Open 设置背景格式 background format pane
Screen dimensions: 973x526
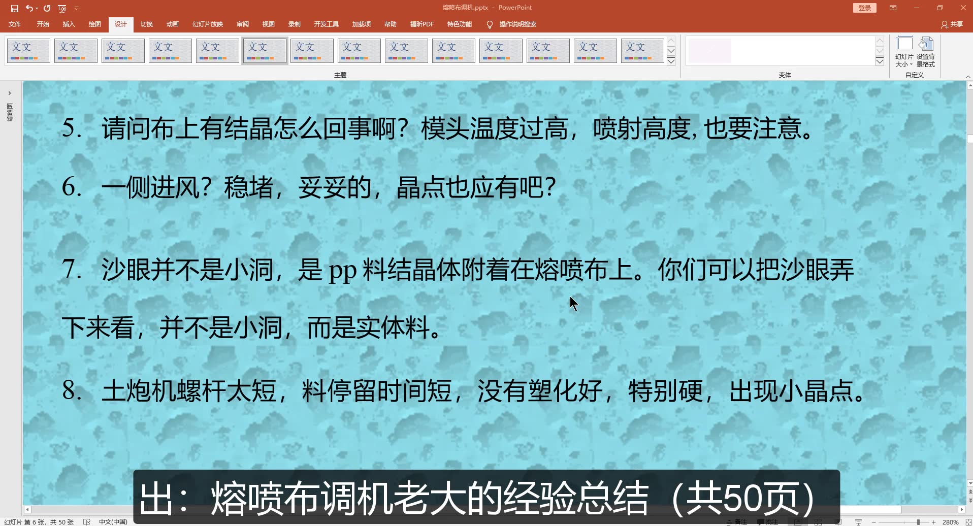coord(926,51)
